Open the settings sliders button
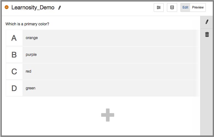This screenshot has width=214, height=137. click(159, 7)
